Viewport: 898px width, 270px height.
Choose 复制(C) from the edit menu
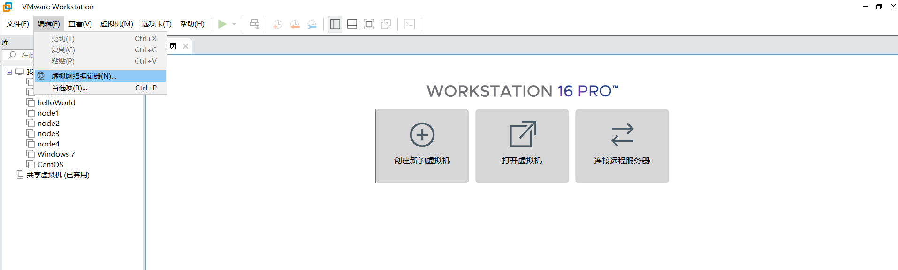[x=100, y=50]
